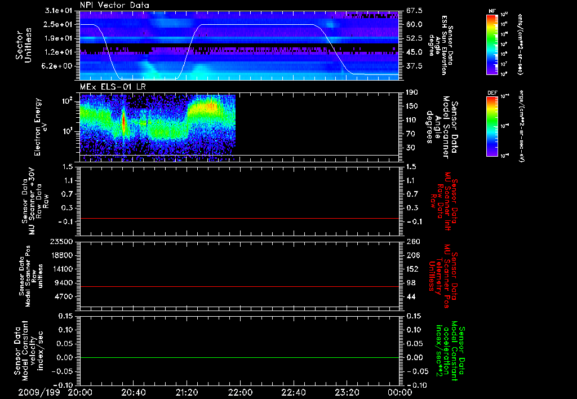Click the "21:20" time tick label
This screenshot has height=399, width=577.
click(x=187, y=392)
